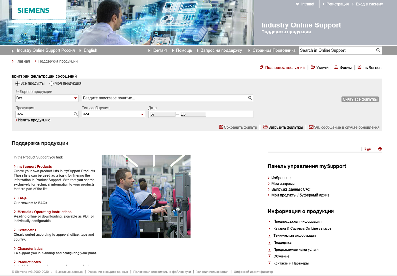Expand Контакты и Партнеры section

tap(270, 263)
